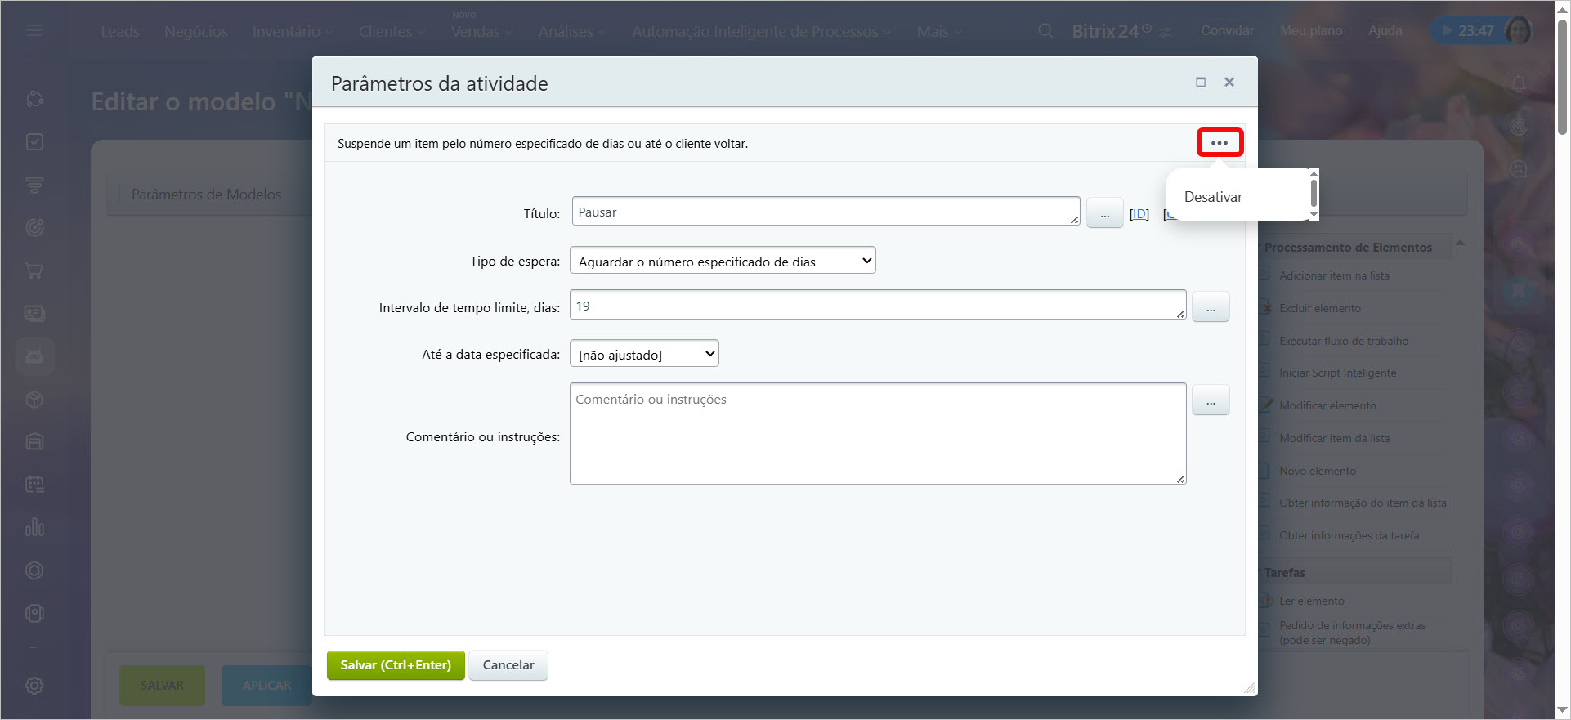Expand the Até a data especificada dropdown
The width and height of the screenshot is (1571, 720).
644,355
